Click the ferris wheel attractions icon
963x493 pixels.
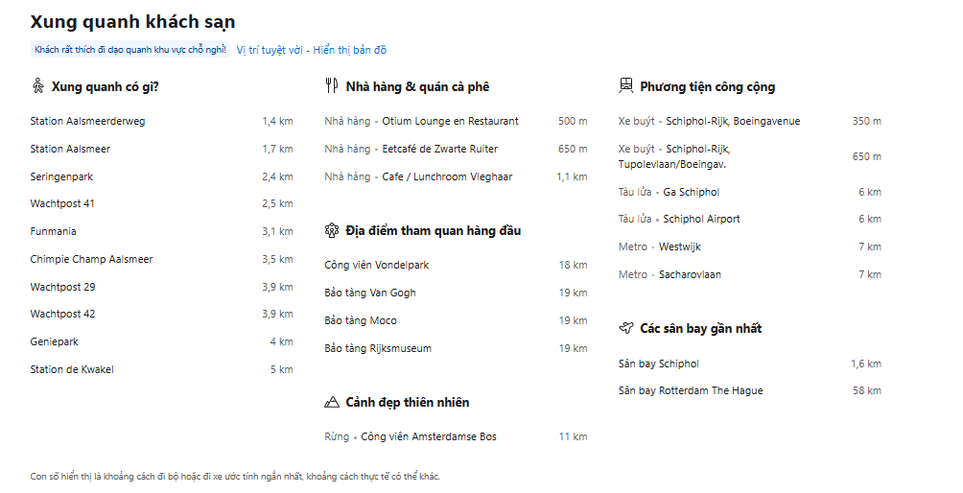coord(332,230)
